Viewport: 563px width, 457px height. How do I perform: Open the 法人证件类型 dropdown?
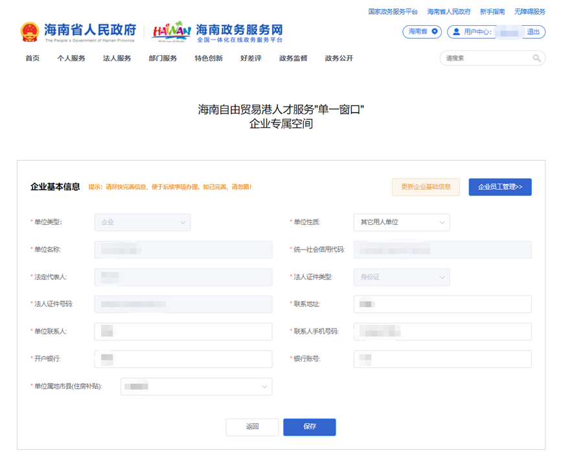(x=402, y=277)
